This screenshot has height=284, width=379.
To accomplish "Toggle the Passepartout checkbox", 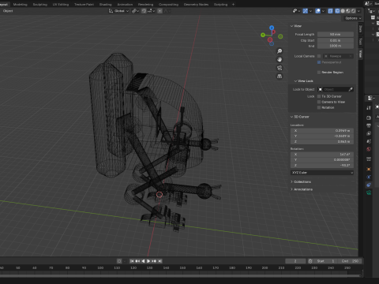I will click(319, 62).
